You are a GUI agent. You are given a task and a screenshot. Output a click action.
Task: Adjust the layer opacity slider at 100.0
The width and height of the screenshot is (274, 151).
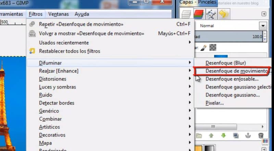tap(228, 37)
